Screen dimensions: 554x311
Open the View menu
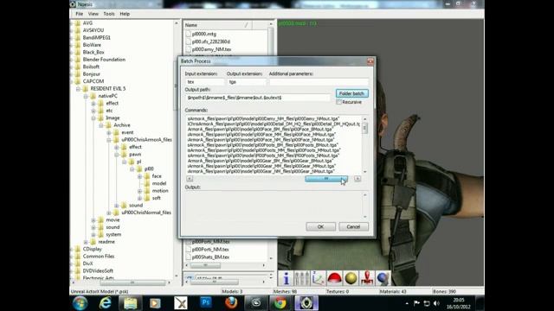click(x=93, y=14)
